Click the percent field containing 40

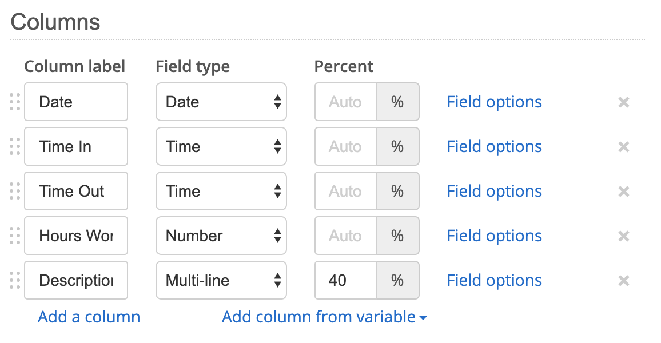tap(345, 281)
